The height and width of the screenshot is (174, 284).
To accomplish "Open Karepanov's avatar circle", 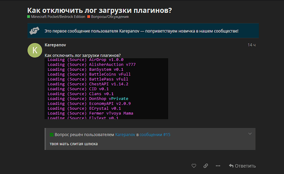I will 35,50.
